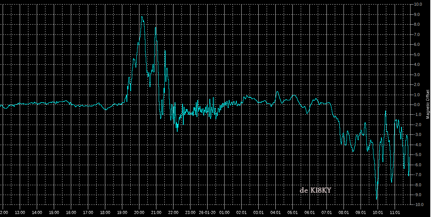Click the 04:01 time axis label
The height and width of the screenshot is (217, 431).
coord(275,212)
